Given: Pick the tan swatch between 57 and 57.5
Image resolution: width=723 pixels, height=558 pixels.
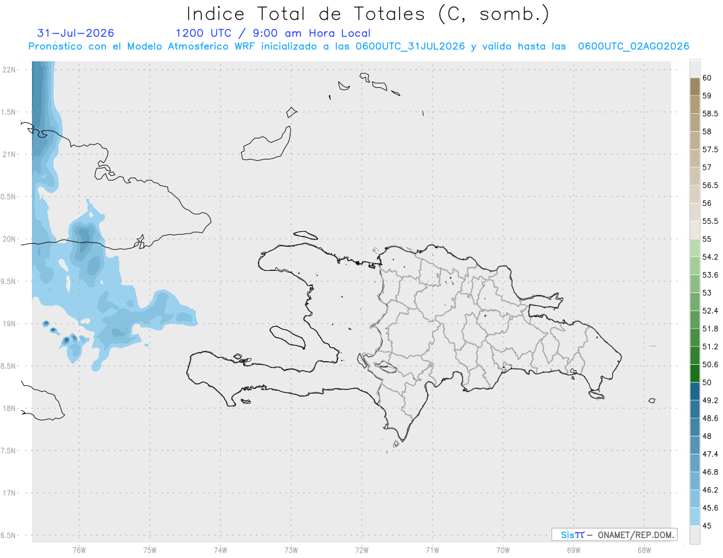Looking at the screenshot, I should point(695,158).
